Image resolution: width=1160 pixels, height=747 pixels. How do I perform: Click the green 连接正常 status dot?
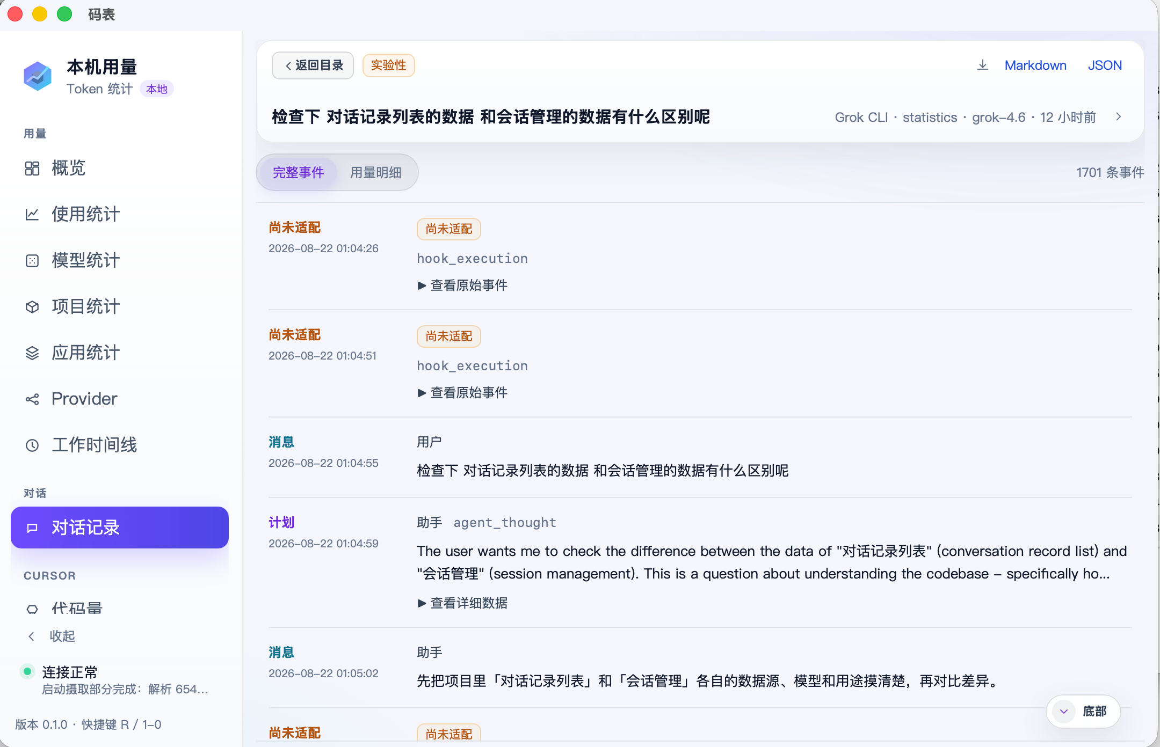coord(27,671)
